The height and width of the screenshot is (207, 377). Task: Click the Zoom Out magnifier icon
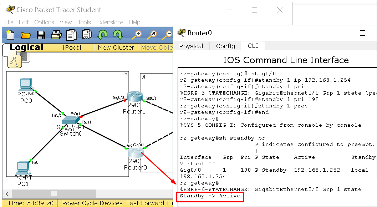click(167, 35)
